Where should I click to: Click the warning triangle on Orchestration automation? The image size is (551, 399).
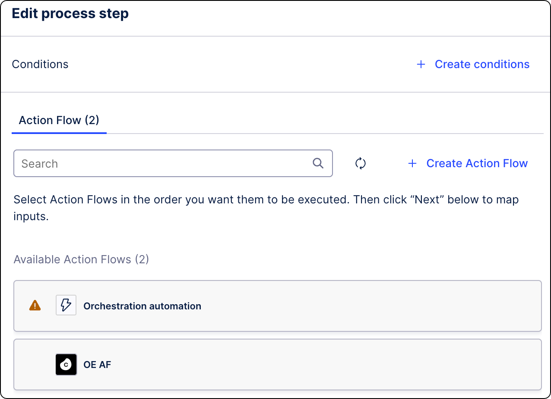tap(35, 305)
